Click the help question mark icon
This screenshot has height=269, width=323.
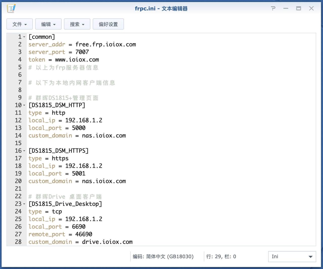click(273, 8)
